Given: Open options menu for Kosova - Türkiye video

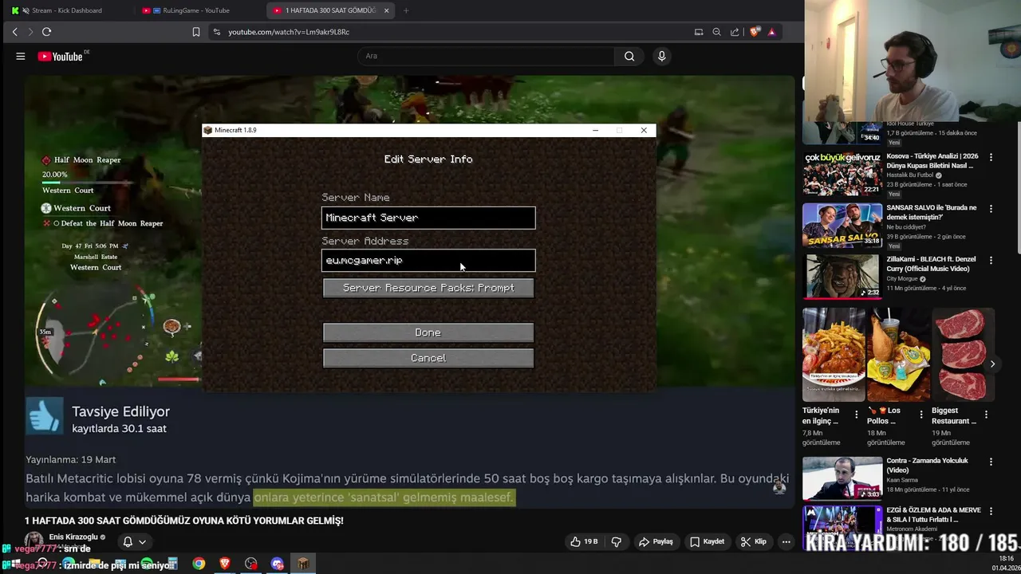Looking at the screenshot, I should point(991,157).
